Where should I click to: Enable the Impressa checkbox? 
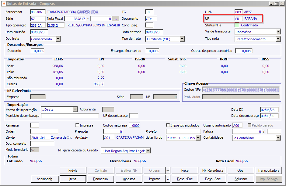77,125
